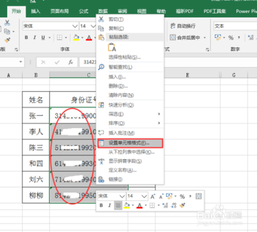The image size is (257, 232).
Task: Click the insert function fx icon
Action: click(x=71, y=62)
